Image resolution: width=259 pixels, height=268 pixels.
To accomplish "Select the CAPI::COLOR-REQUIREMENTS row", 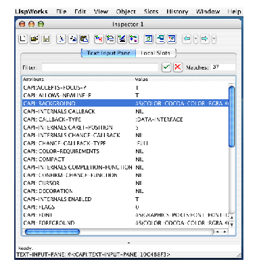I will coord(125,151).
